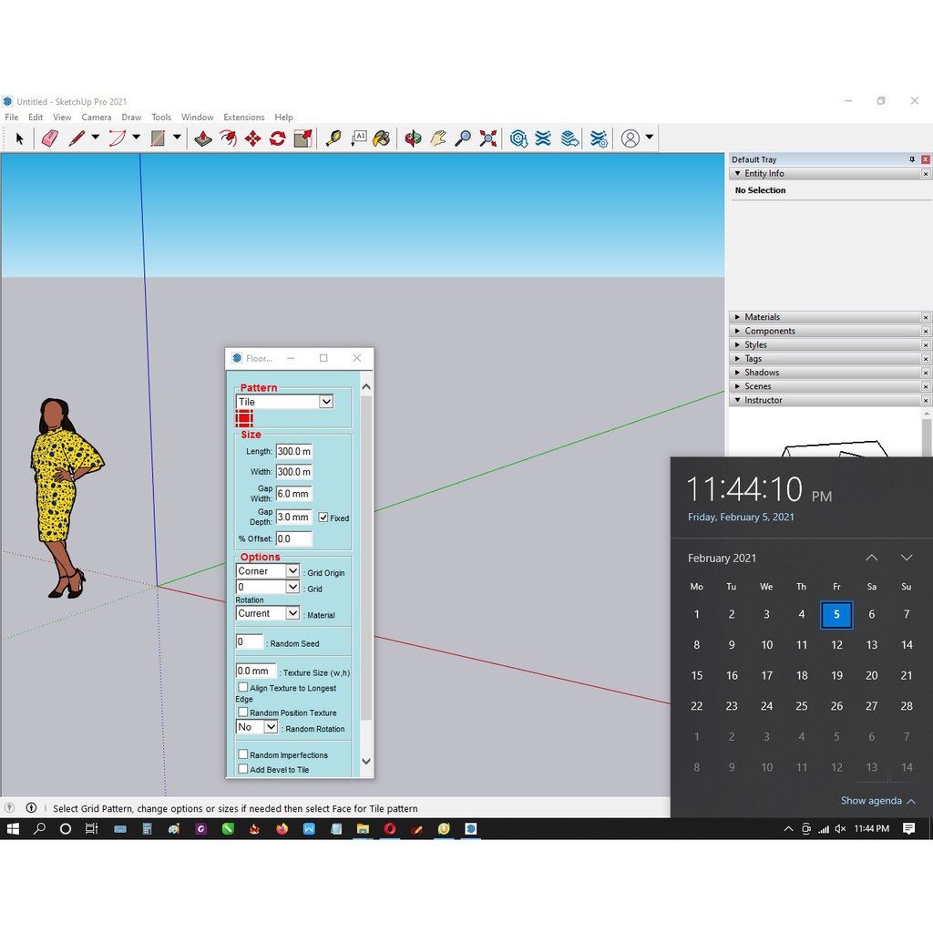The height and width of the screenshot is (933, 933).
Task: Click the red tile pattern preview swatch
Action: tap(244, 418)
